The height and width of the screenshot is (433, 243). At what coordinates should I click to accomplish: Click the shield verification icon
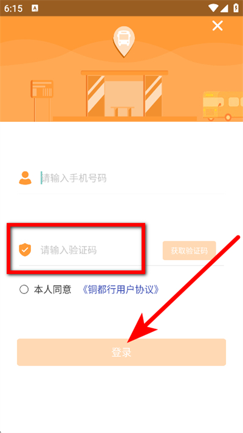pos(25,250)
